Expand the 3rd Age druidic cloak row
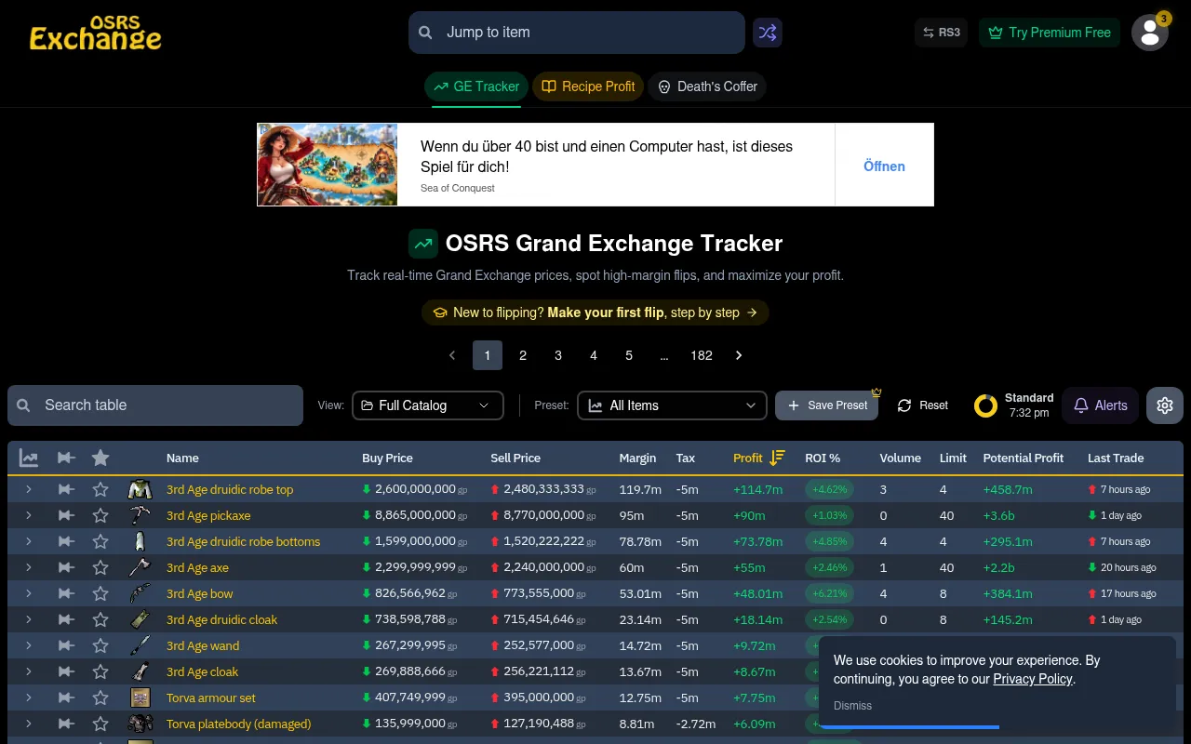 [x=29, y=619]
